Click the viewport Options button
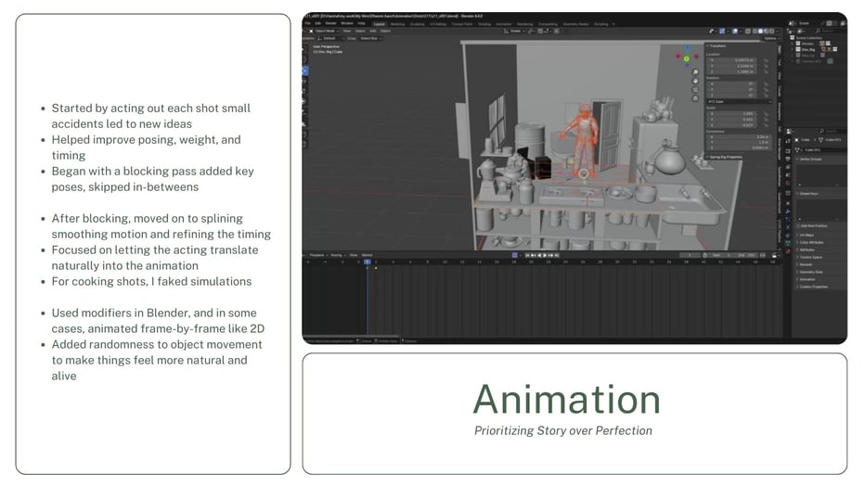 coord(771,39)
